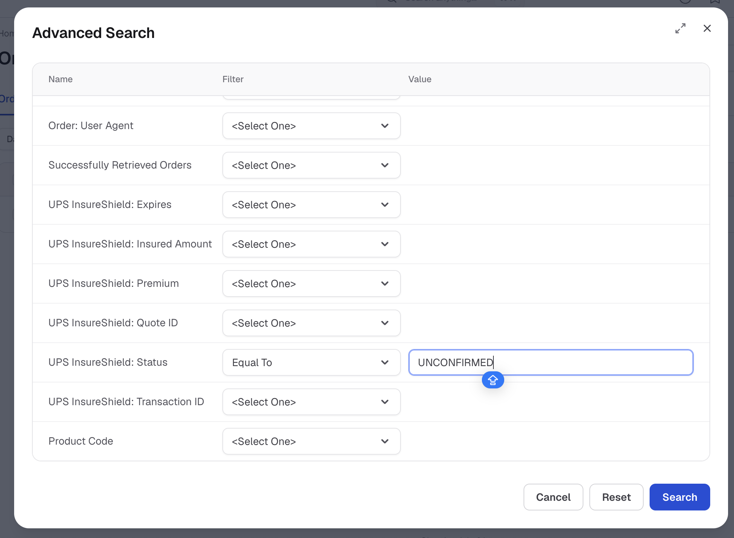The image size is (734, 538).
Task: Change the UPS InsureShield: Status 'Equal To' filter
Action: pyautogui.click(x=312, y=362)
